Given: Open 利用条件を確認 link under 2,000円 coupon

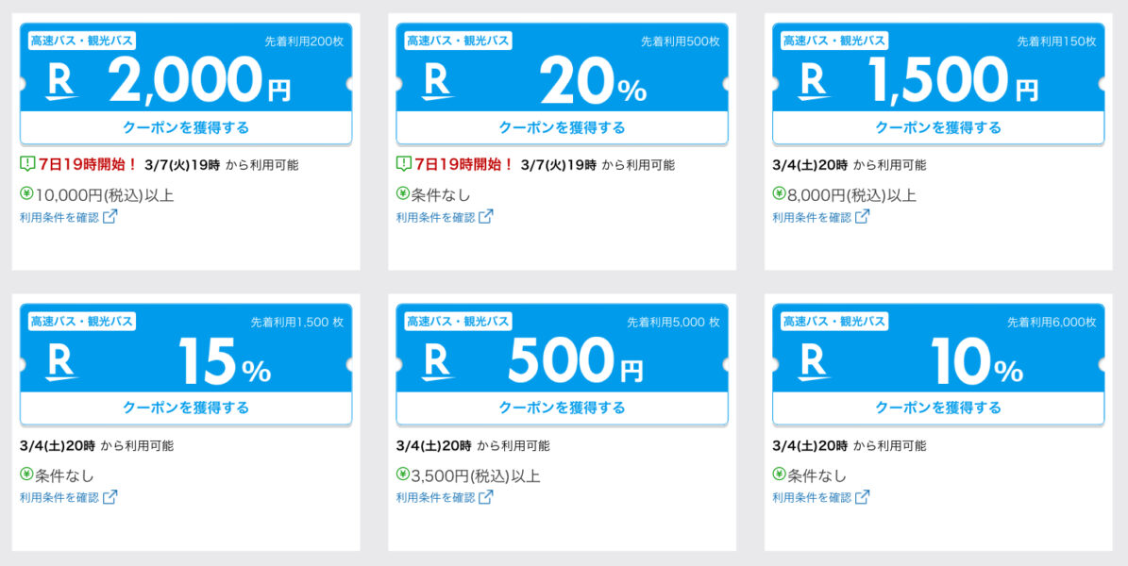Looking at the screenshot, I should (x=68, y=217).
